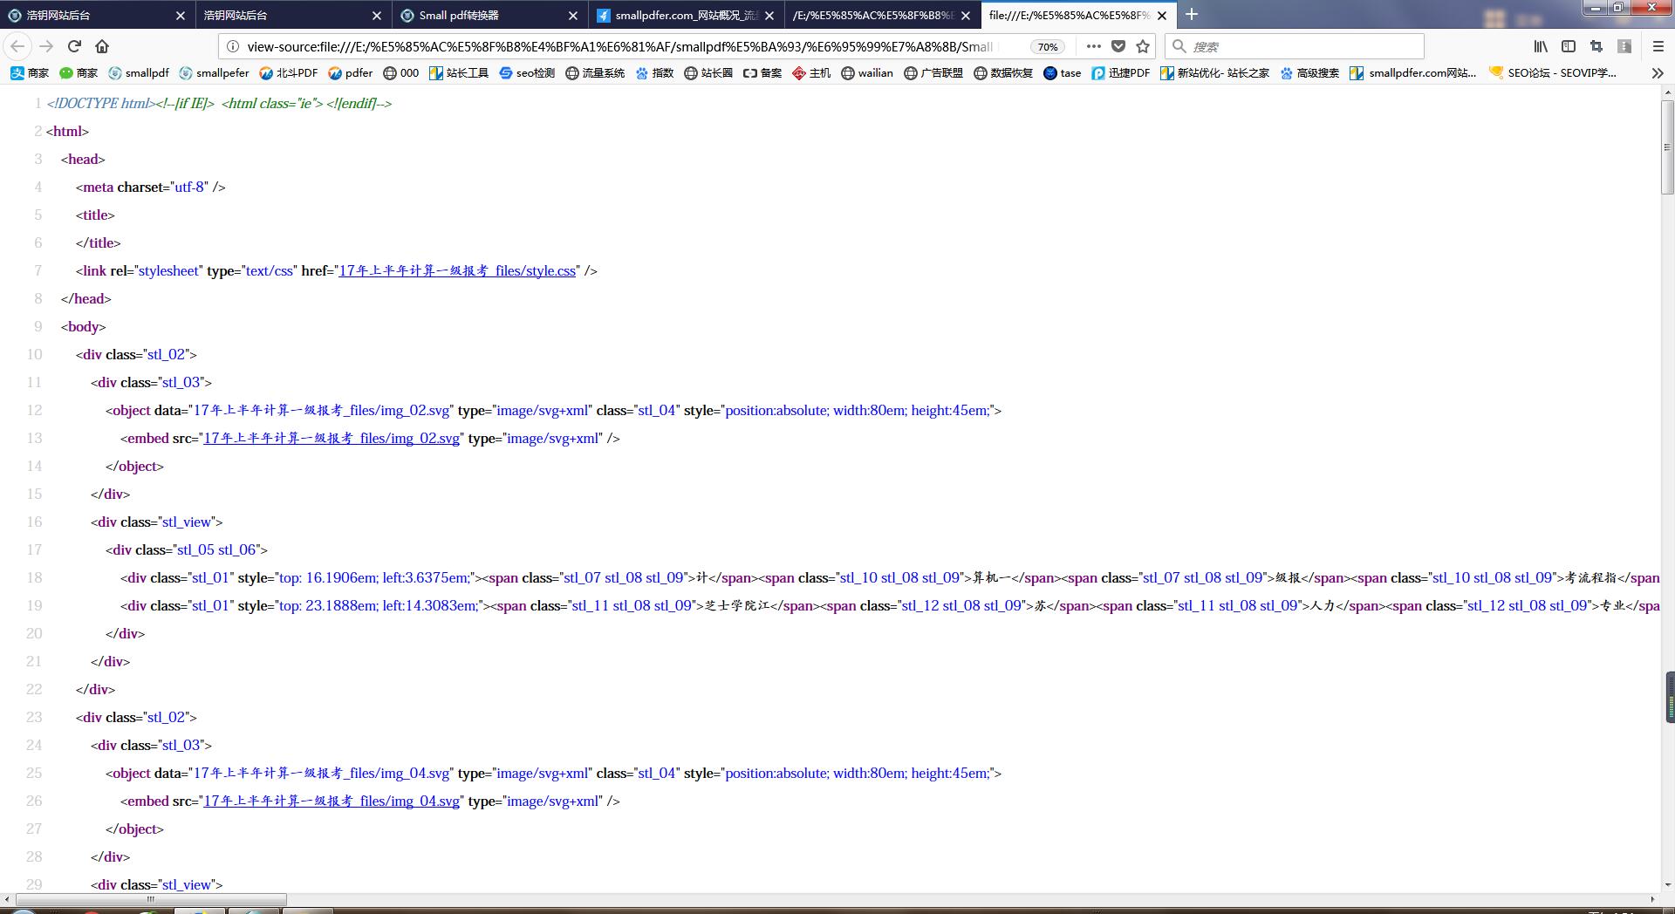Viewport: 1675px width, 914px height.
Task: Open the page actions three-dot menu
Action: [x=1094, y=46]
